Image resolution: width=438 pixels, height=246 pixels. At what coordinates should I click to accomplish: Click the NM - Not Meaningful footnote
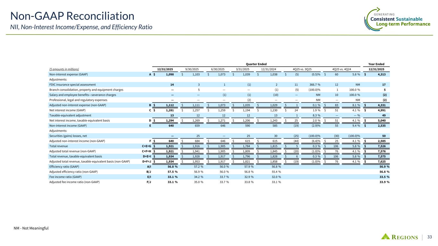pos(33,228)
